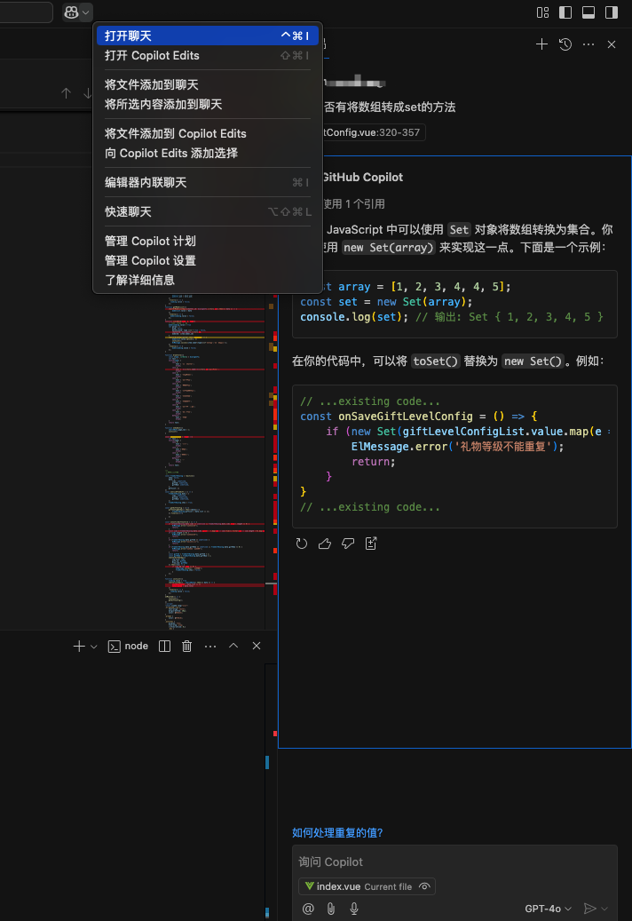Screen dimensions: 632x921
Task: Choose 将所选内容添加到聊天 from menu
Action: tap(207, 104)
